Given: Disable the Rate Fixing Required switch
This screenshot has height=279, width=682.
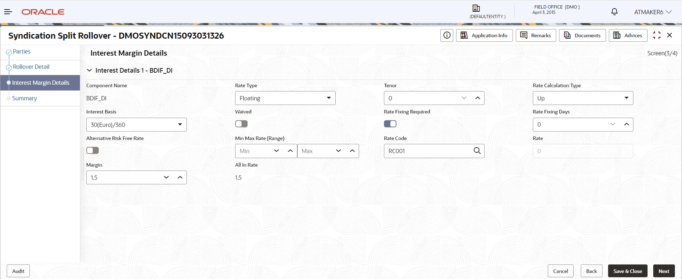Looking at the screenshot, I should pyautogui.click(x=390, y=124).
